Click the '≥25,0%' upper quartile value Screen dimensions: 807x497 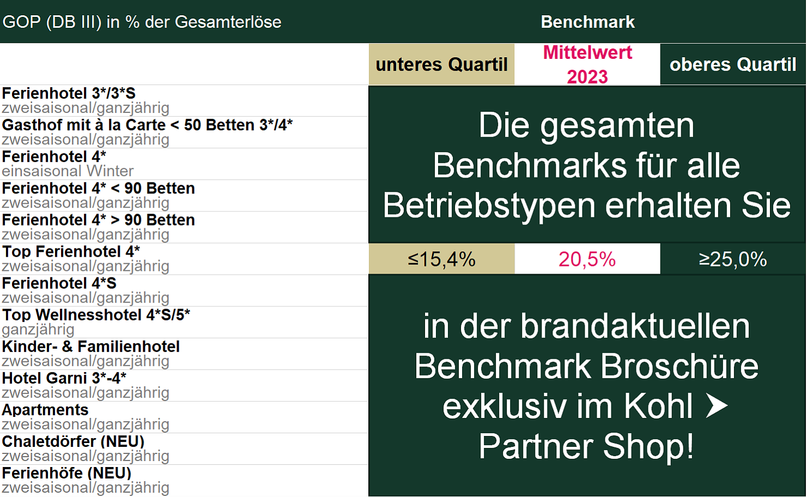coord(733,259)
